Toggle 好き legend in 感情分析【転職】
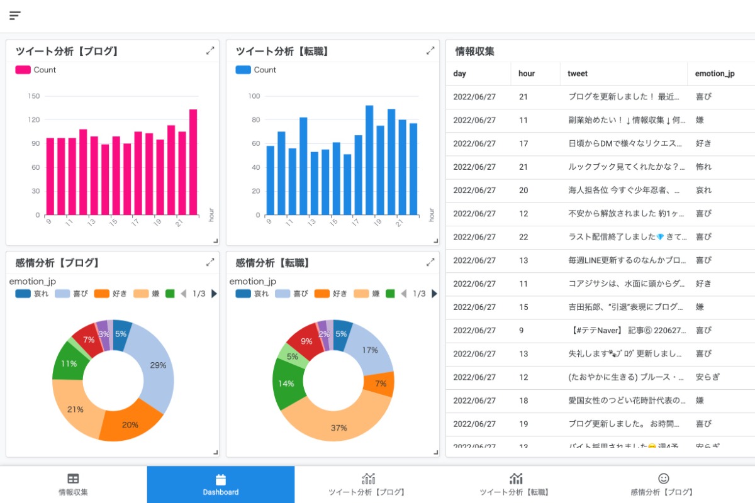Viewport: 755px width, 503px height. coord(331,294)
